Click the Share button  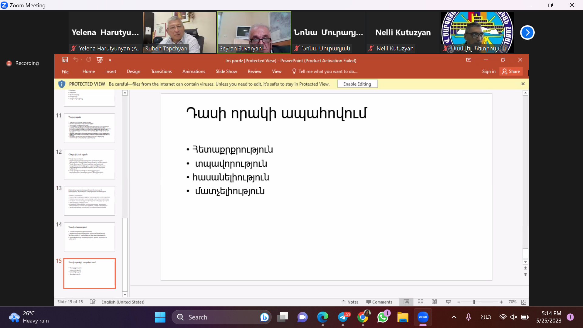pyautogui.click(x=511, y=71)
